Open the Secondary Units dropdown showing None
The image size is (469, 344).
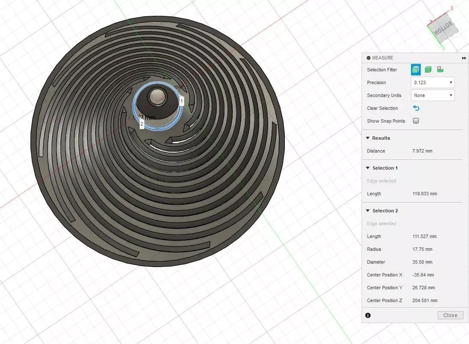(433, 95)
